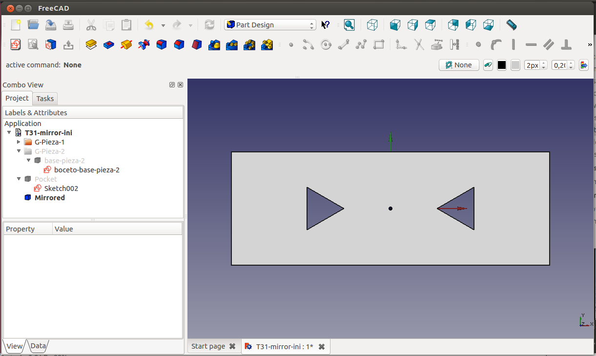
Task: Click the Create new sketch icon
Action: coord(16,45)
